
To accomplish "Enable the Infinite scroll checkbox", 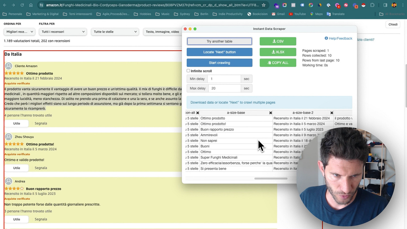I will 188,71.
